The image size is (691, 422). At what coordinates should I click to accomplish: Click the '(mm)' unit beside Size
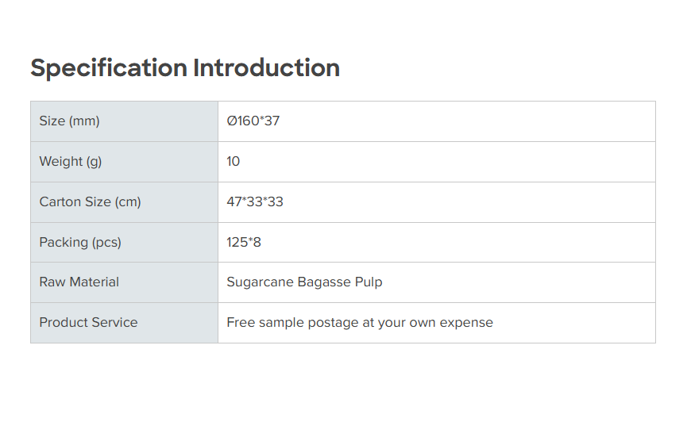click(x=84, y=121)
